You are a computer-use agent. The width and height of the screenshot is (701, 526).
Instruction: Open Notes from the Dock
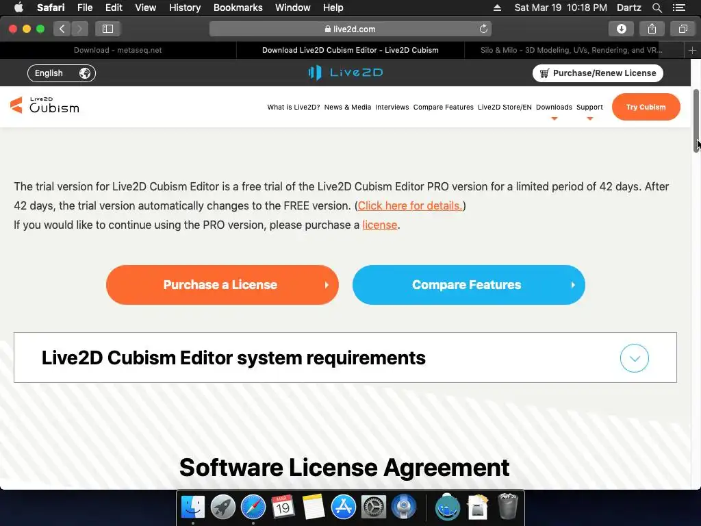pyautogui.click(x=313, y=507)
